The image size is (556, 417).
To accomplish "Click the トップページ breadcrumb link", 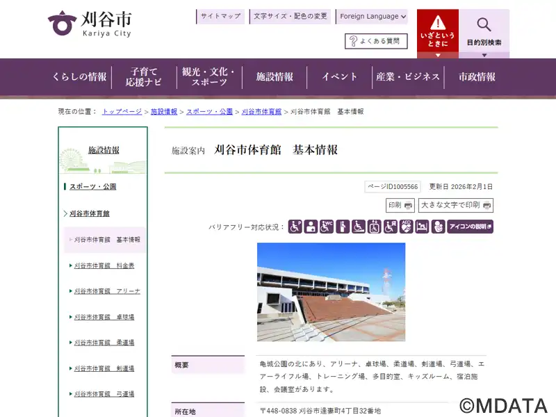I will tap(122, 111).
